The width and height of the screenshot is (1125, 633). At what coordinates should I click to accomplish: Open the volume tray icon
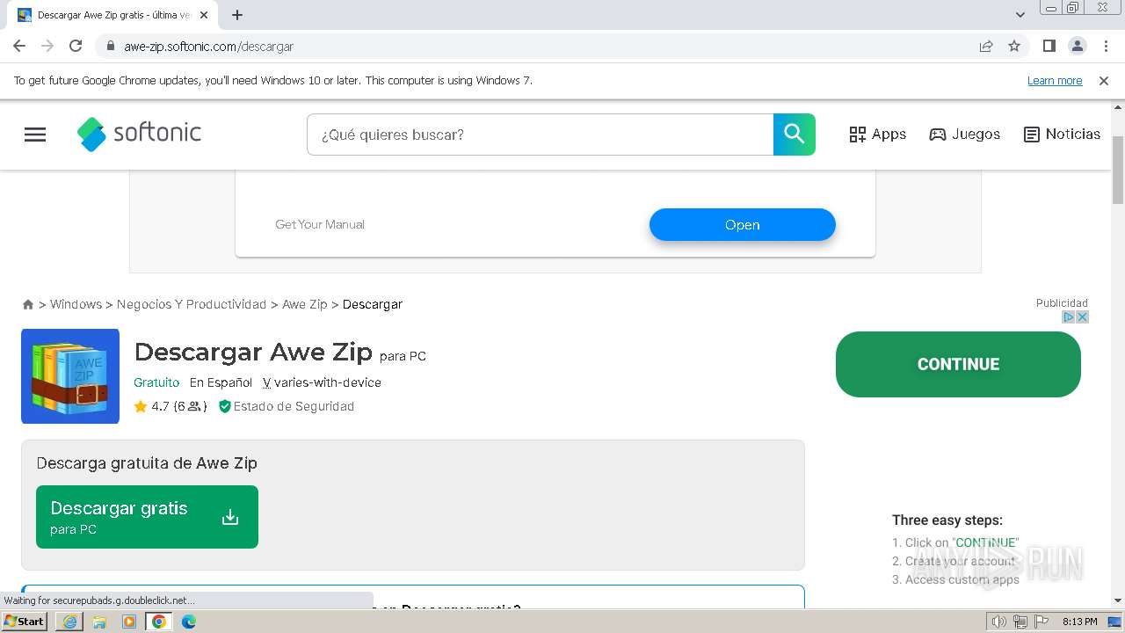point(999,622)
